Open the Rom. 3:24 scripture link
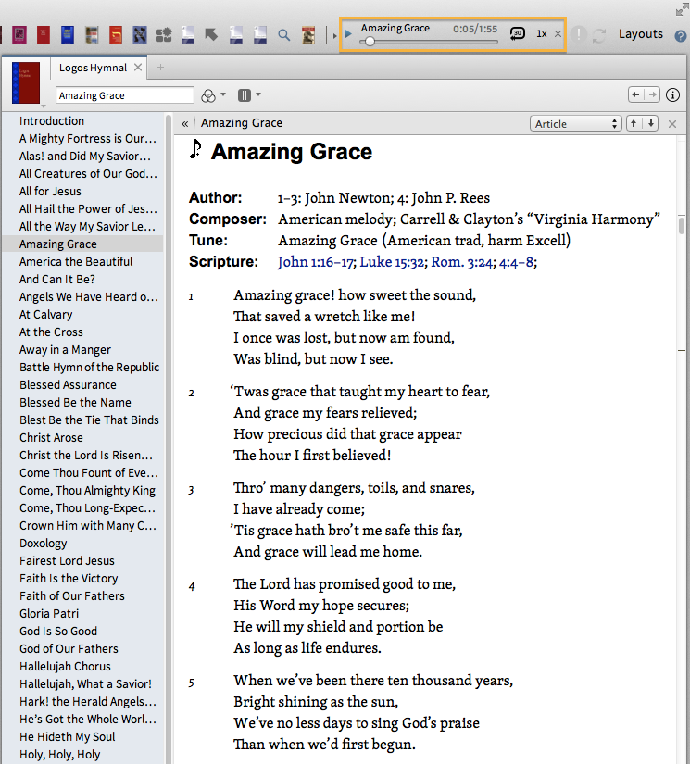The height and width of the screenshot is (764, 690). (461, 262)
